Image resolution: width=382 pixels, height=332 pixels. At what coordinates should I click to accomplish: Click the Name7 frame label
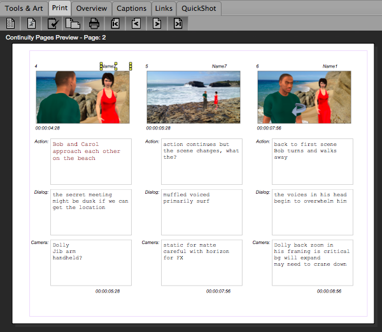pyautogui.click(x=219, y=66)
